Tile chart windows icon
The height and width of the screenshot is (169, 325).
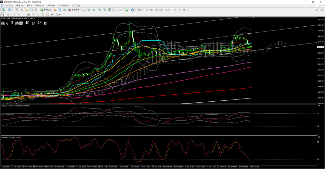[x=109, y=10]
